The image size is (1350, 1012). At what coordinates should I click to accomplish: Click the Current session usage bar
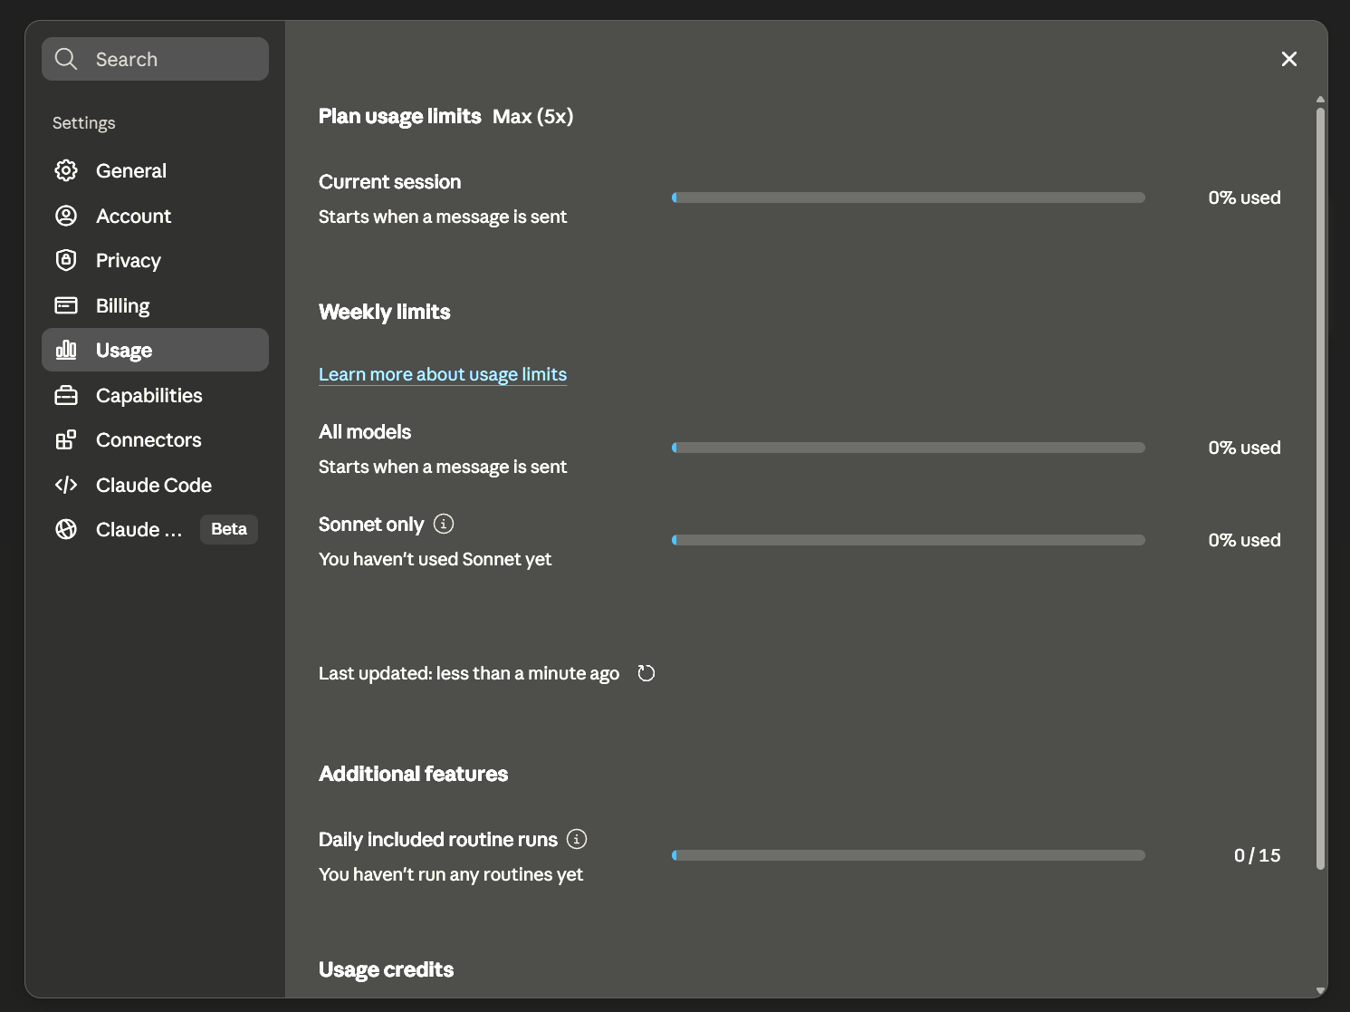(x=908, y=198)
